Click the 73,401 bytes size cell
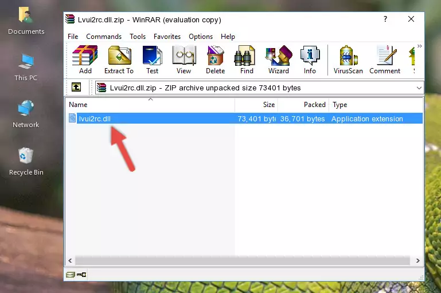This screenshot has width=441, height=293. pyautogui.click(x=256, y=118)
